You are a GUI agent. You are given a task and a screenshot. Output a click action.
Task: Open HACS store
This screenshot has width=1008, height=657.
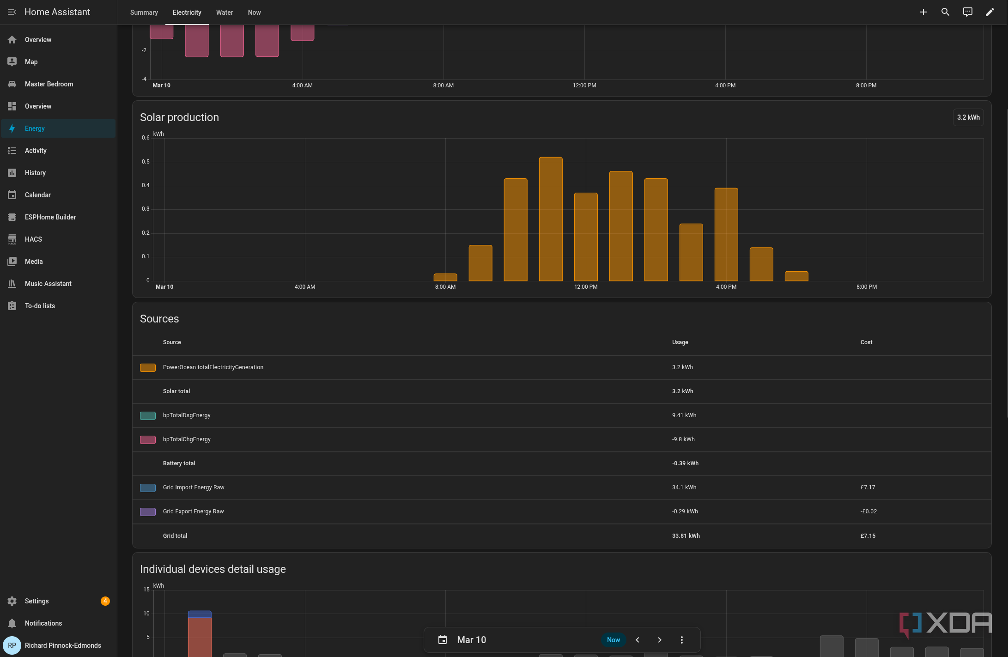(58, 239)
